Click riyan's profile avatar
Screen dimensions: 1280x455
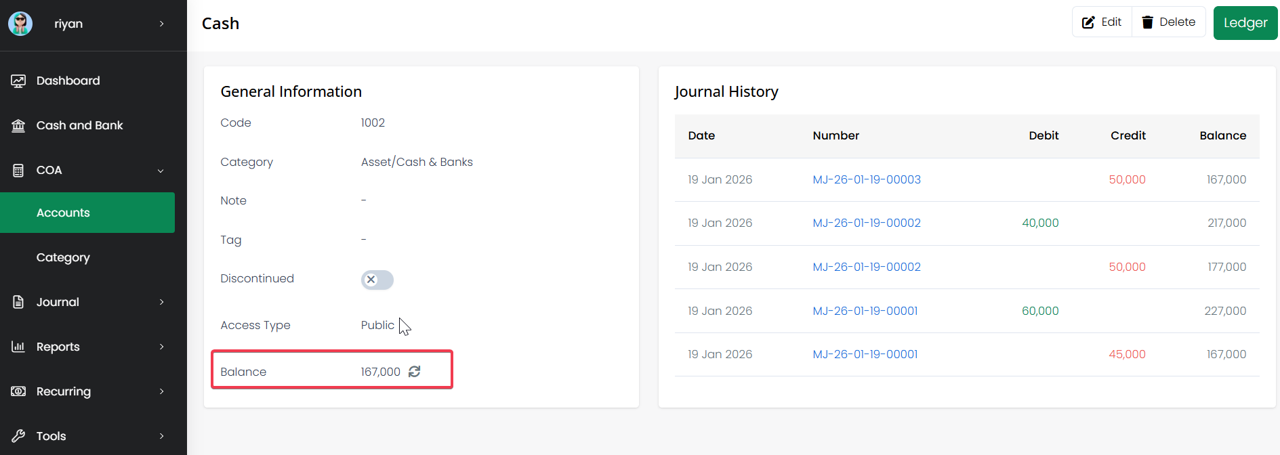click(x=20, y=24)
